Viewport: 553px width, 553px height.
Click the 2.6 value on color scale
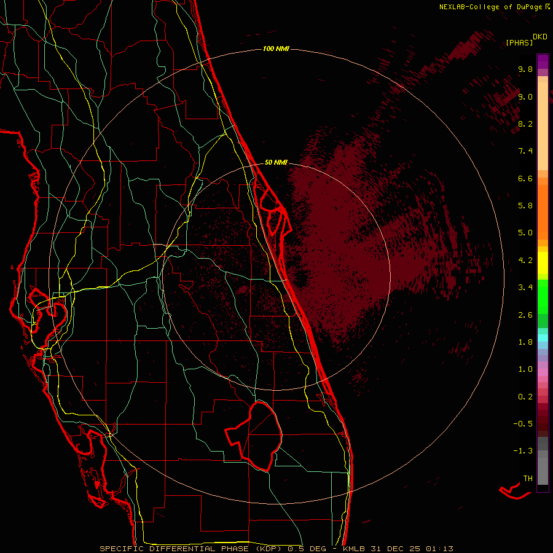(x=525, y=315)
